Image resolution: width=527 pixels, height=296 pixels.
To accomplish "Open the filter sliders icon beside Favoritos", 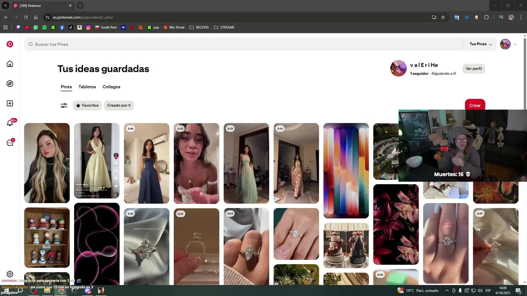I will (x=64, y=106).
